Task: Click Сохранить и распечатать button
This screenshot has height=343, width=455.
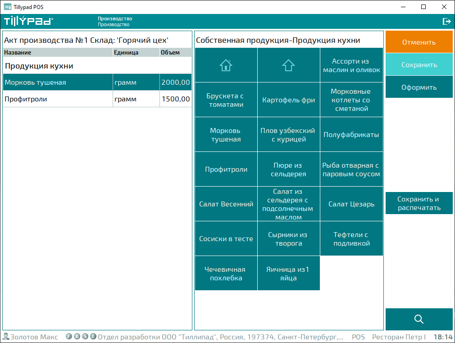Action: [419, 203]
